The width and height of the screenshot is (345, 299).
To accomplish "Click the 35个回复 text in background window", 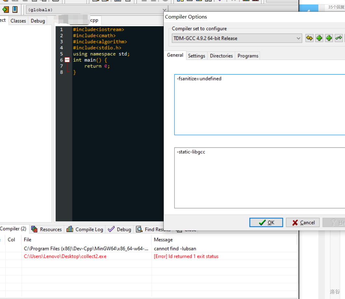I will point(336,7).
